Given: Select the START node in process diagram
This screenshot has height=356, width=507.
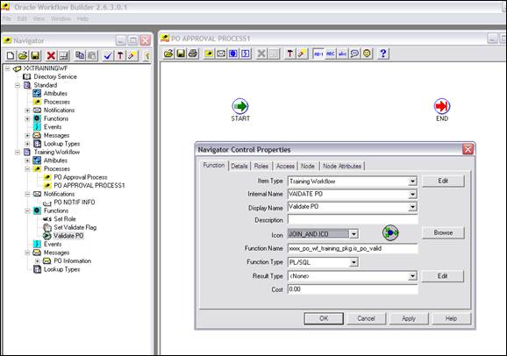Looking at the screenshot, I should [240, 106].
